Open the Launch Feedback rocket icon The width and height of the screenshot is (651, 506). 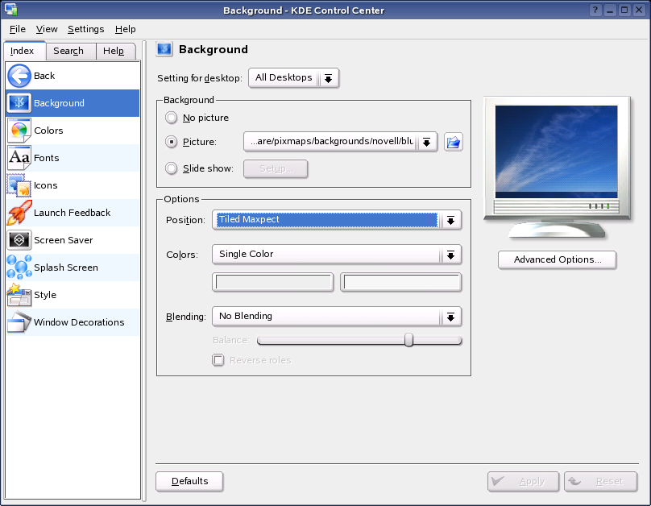pyautogui.click(x=19, y=213)
